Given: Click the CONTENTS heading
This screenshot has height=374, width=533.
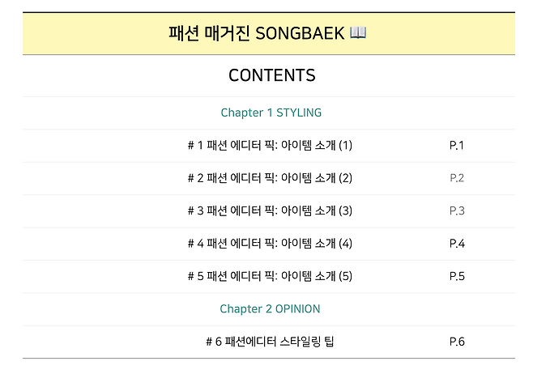Looking at the screenshot, I should coord(272,75).
